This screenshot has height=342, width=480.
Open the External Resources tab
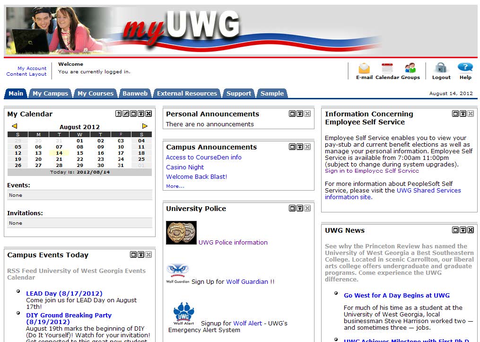click(187, 93)
